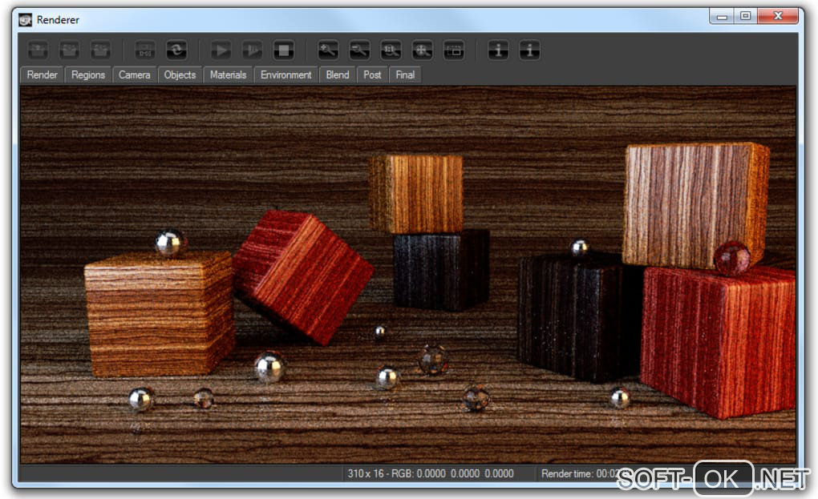Select the pan/move view icon

[422, 50]
